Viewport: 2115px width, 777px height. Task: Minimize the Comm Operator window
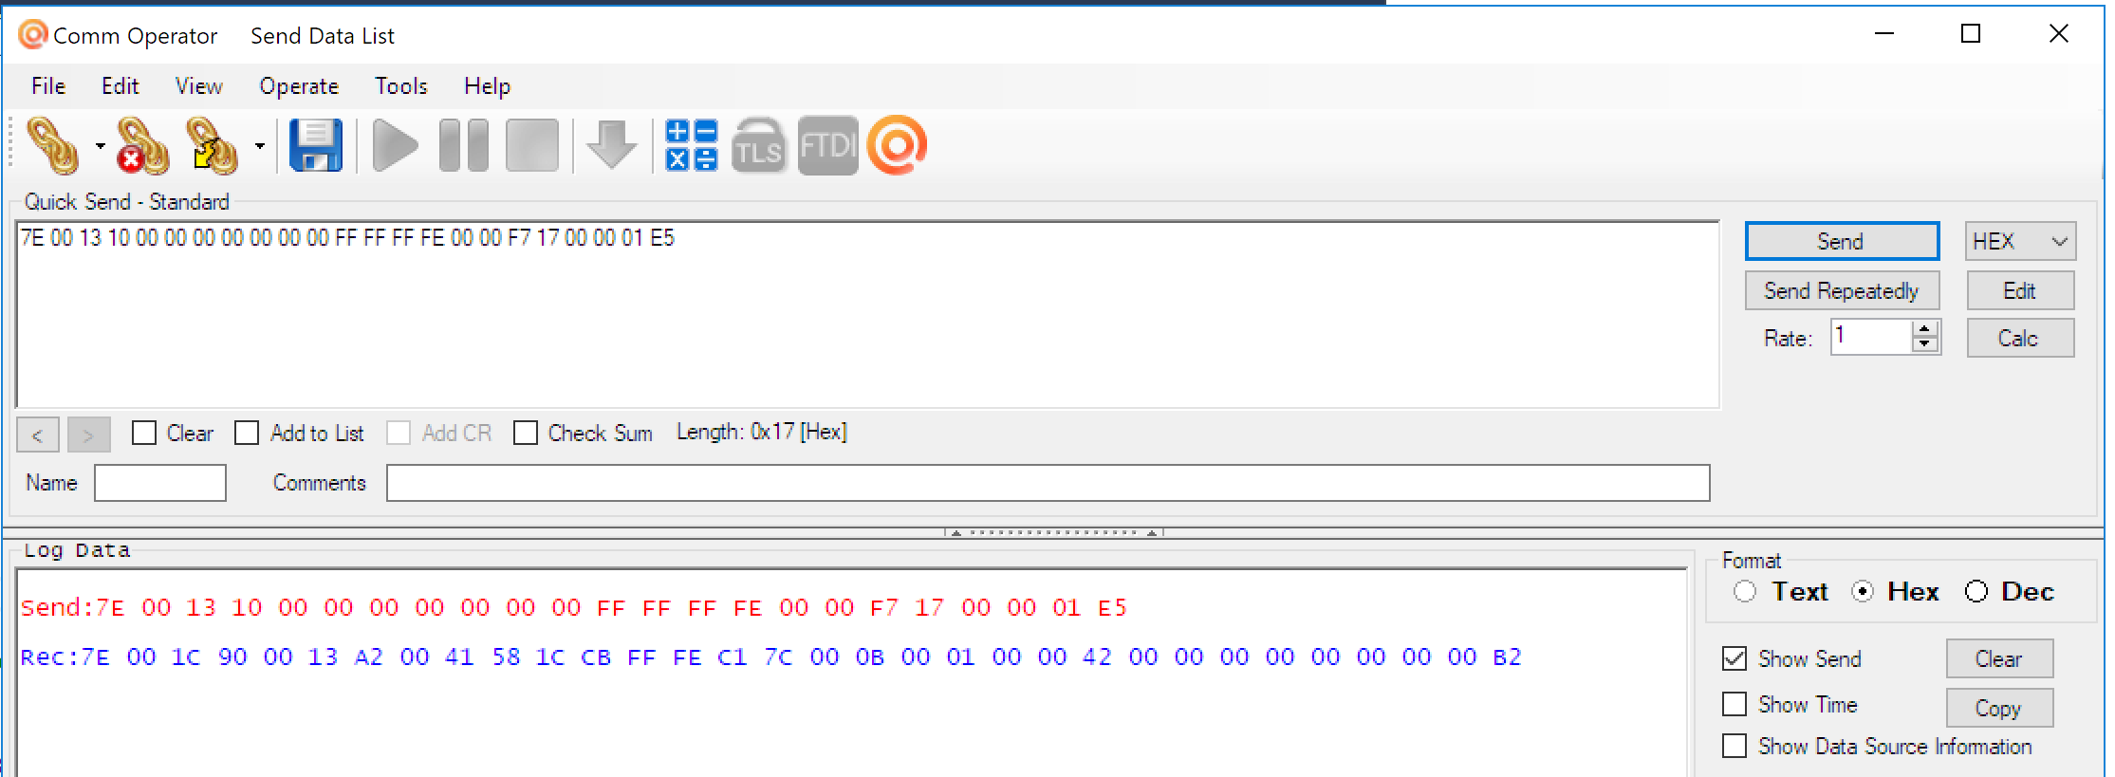point(1884,34)
